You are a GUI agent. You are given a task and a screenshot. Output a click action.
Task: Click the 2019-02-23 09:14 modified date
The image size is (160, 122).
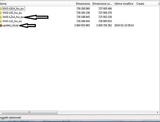click(x=124, y=25)
